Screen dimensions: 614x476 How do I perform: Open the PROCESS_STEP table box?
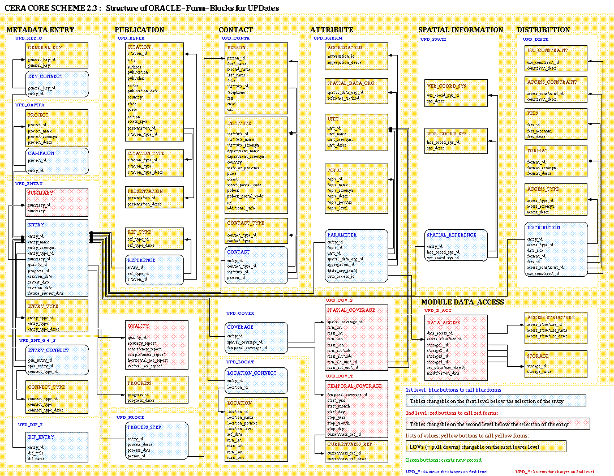point(157,441)
